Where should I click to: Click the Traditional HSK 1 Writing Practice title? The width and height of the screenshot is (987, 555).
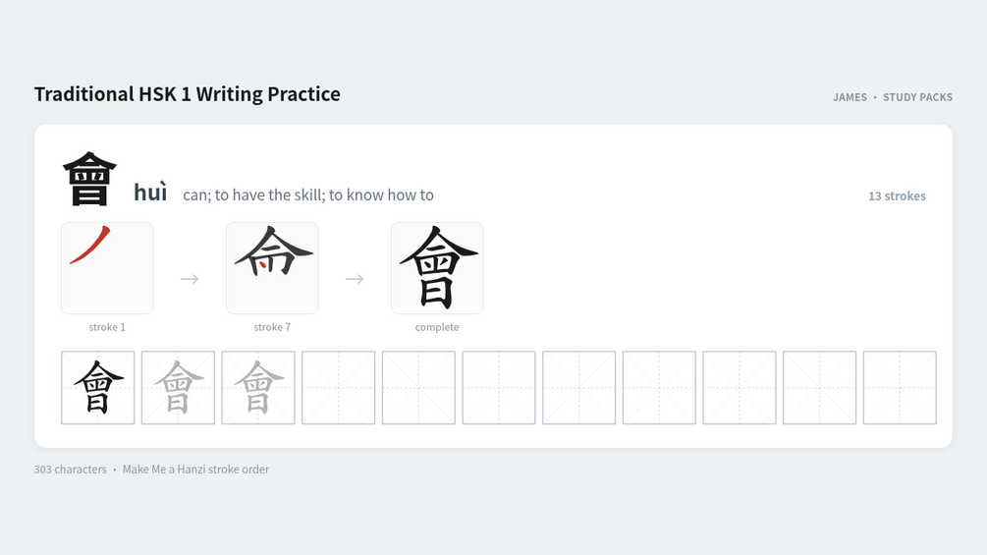click(187, 93)
